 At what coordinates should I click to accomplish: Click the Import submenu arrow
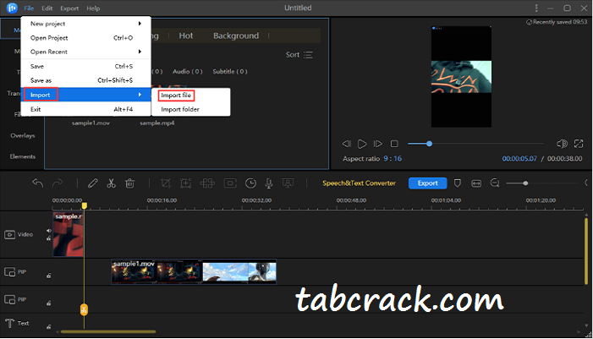point(140,95)
